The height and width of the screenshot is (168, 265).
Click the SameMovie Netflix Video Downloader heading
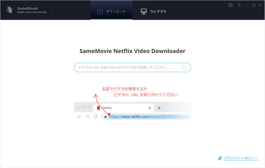pyautogui.click(x=132, y=51)
